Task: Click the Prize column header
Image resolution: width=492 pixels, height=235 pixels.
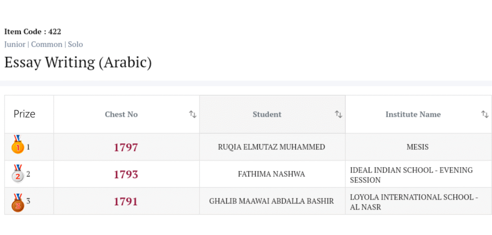Action: coord(25,114)
